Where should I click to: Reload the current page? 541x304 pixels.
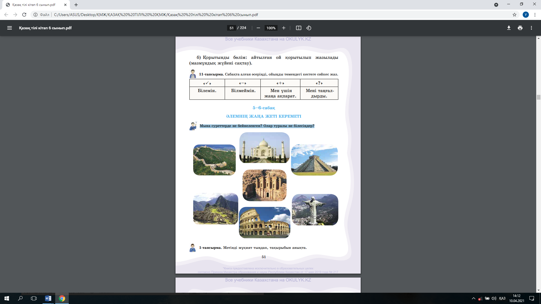tap(24, 15)
